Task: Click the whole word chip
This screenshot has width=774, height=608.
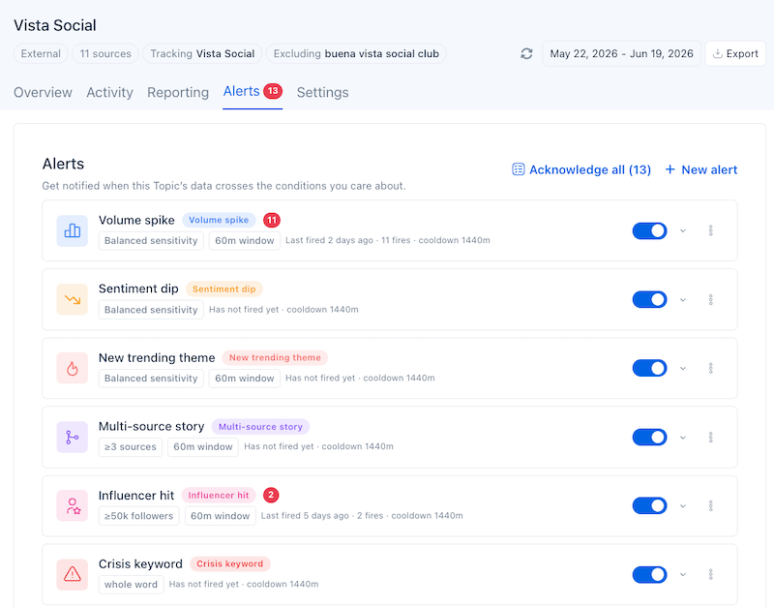Action: coord(131,585)
